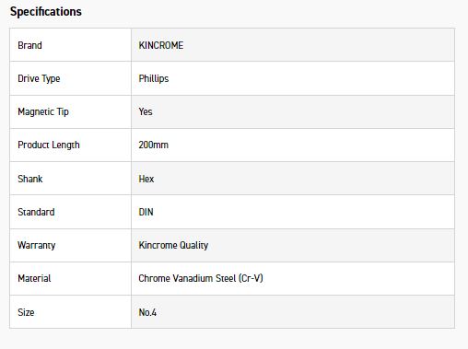Click the empty area of the Brand row

pyautogui.click(x=320, y=45)
